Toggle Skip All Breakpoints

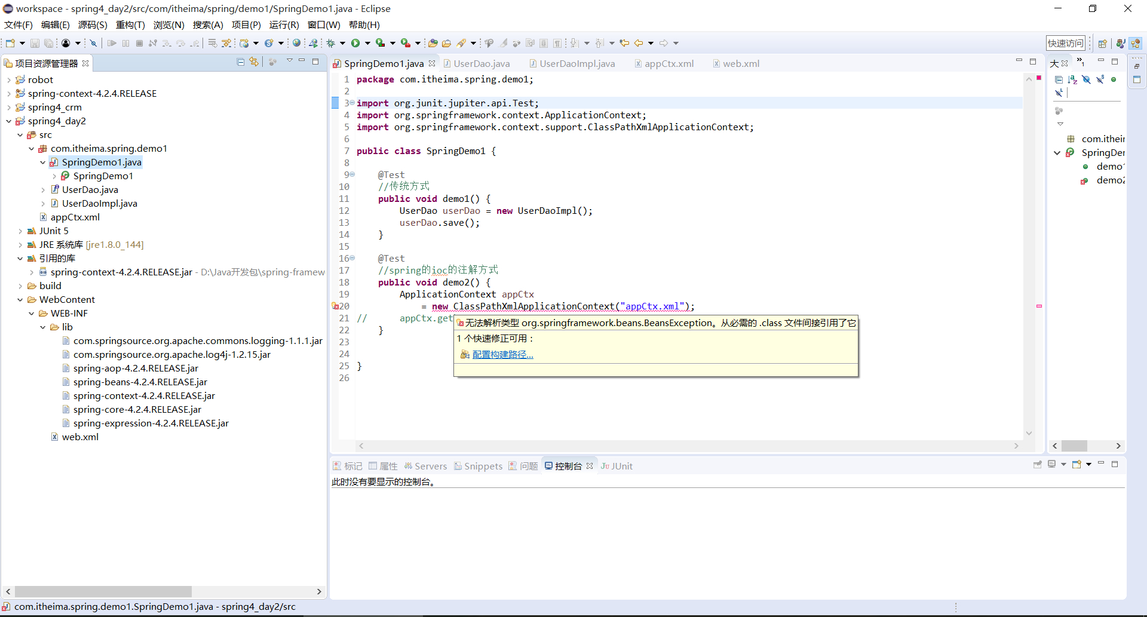(x=93, y=43)
